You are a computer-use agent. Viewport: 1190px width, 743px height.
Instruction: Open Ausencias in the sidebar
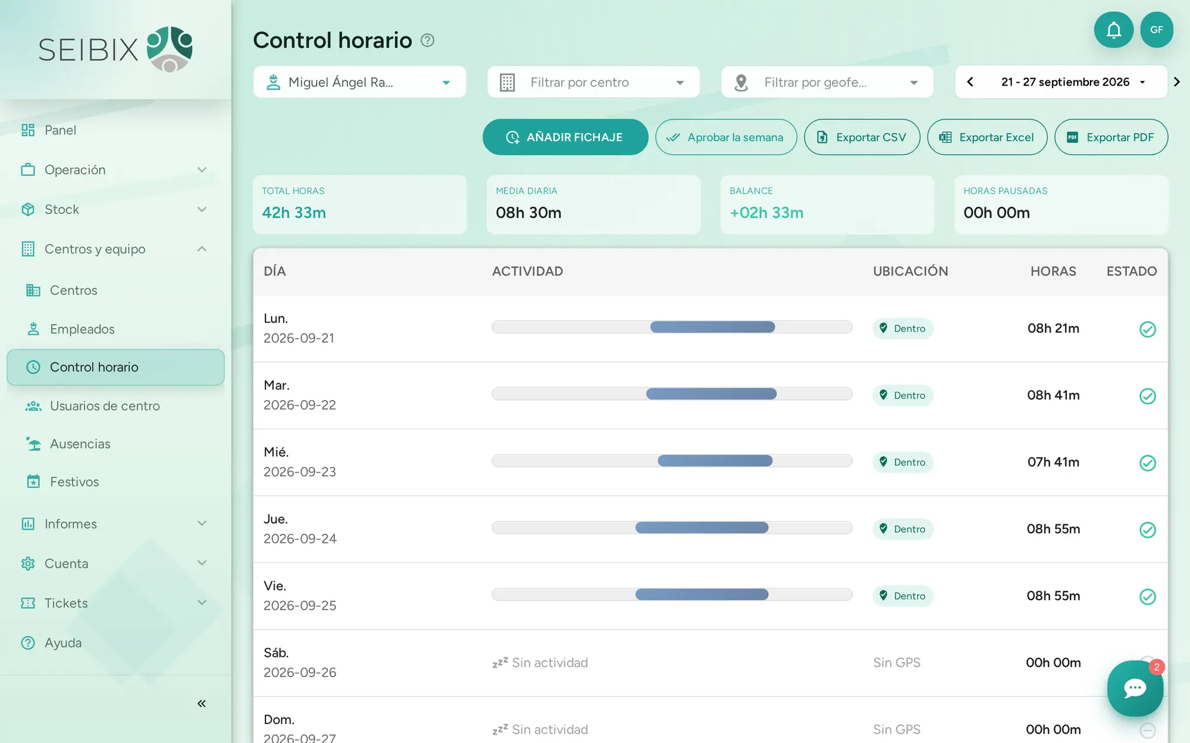pos(115,444)
